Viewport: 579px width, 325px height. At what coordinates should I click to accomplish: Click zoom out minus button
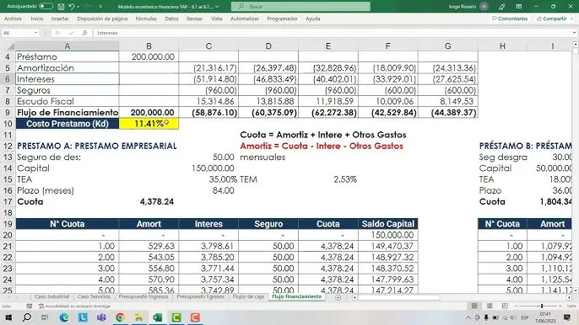point(516,306)
